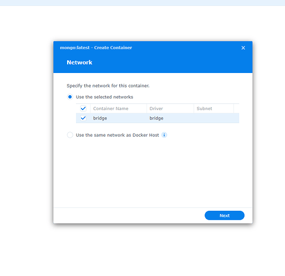Click the Subnet column header

point(213,108)
